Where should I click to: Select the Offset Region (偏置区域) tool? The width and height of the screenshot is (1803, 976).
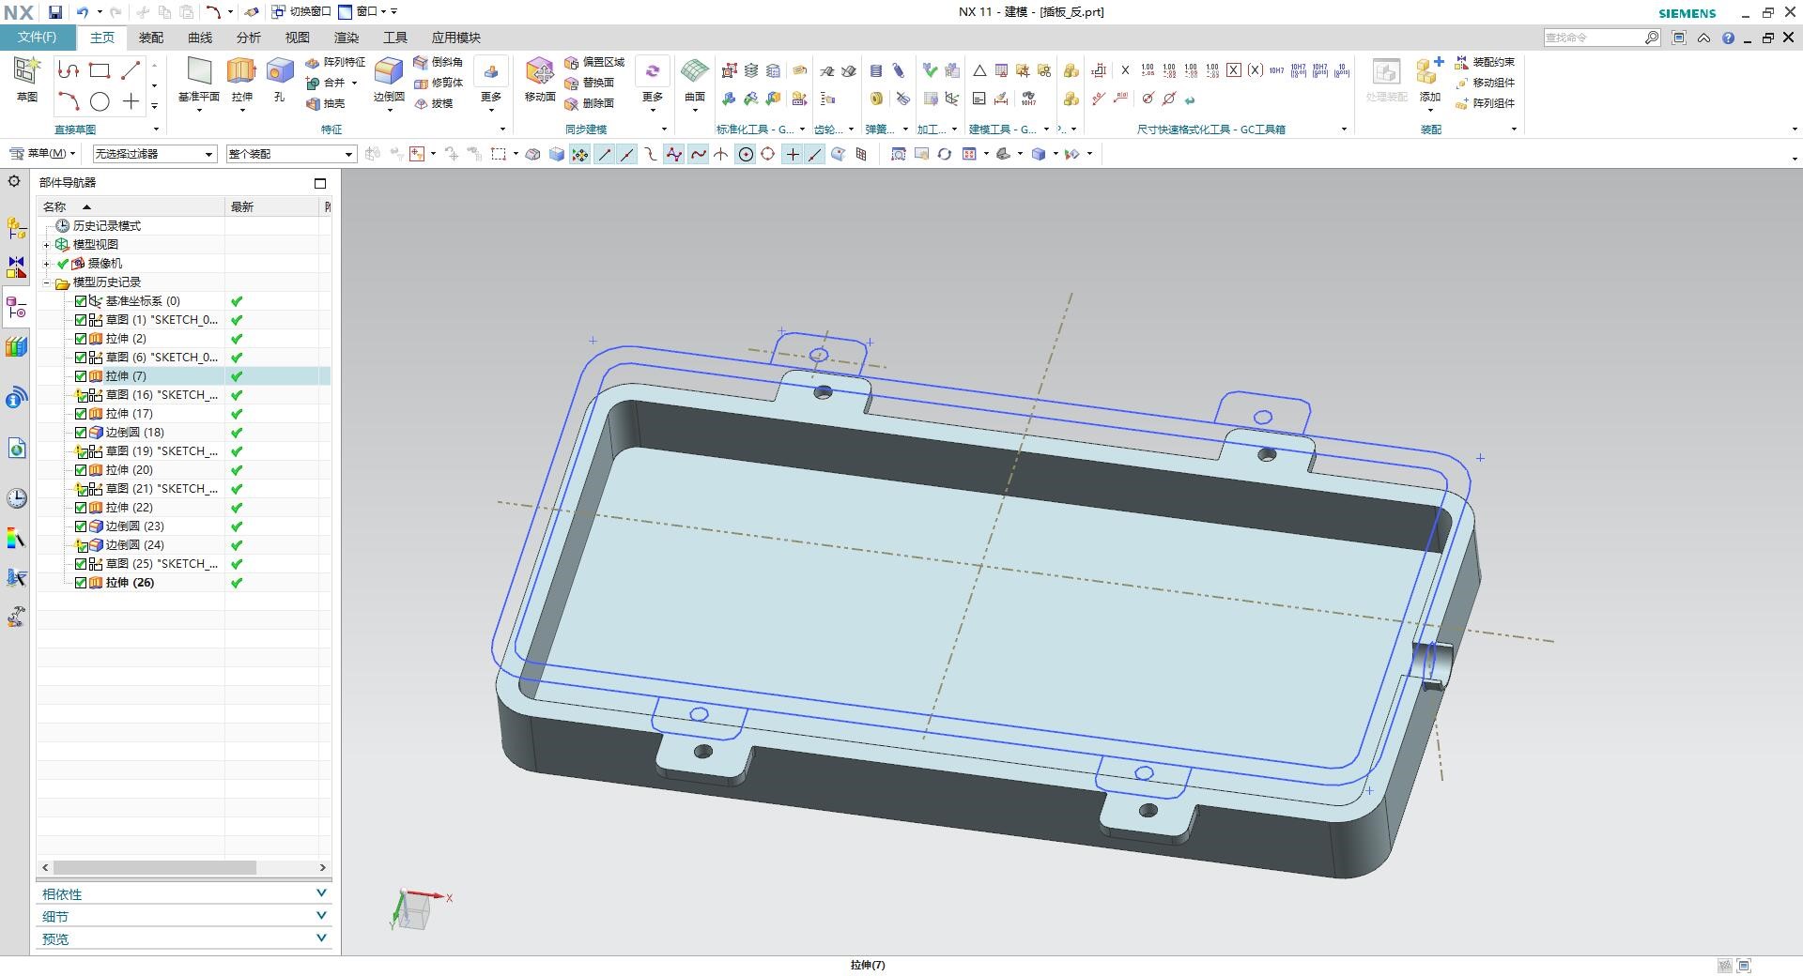[593, 62]
